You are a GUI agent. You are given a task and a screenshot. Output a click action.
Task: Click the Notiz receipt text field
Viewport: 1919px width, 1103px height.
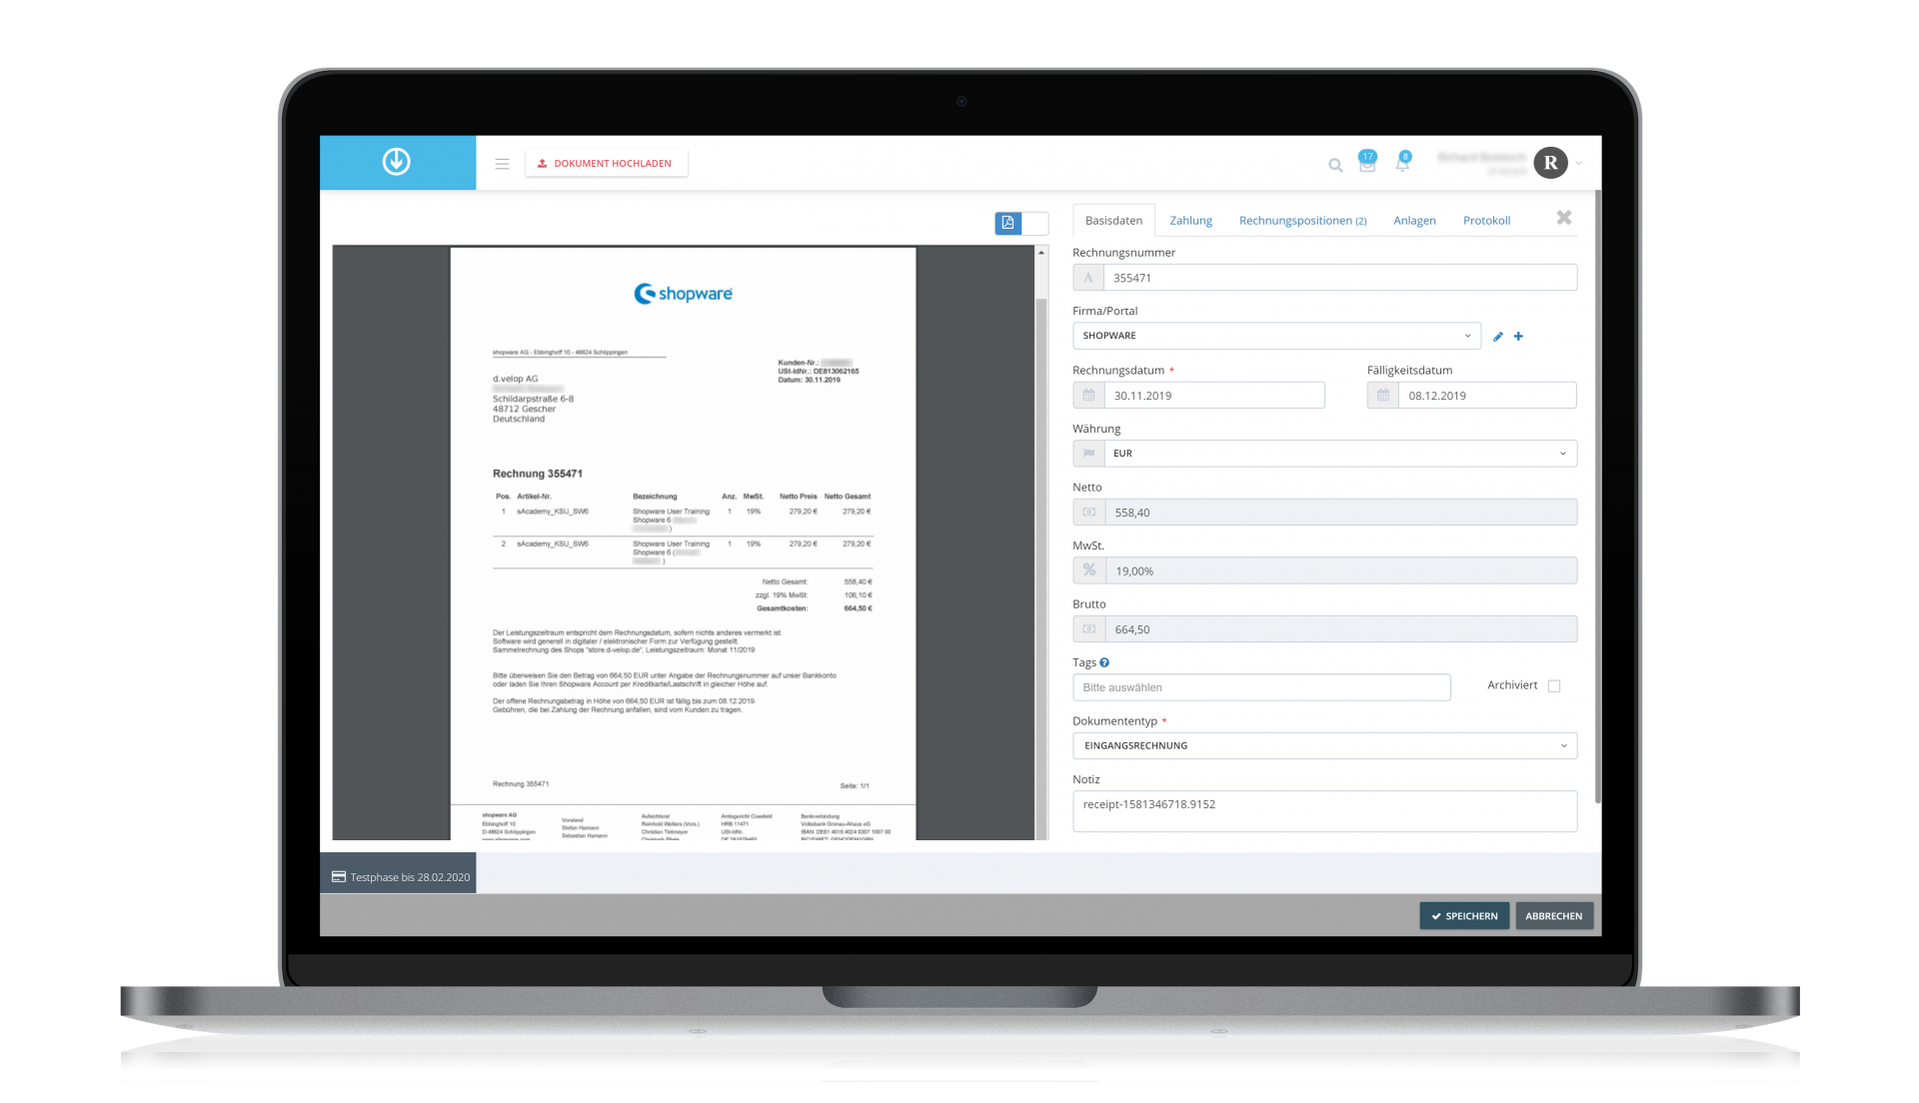pyautogui.click(x=1323, y=810)
